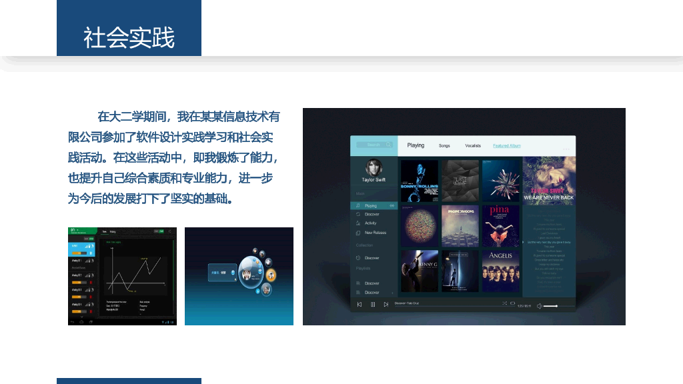Toggle the shuffle icon in music player
This screenshot has width=683, height=384.
504,303
